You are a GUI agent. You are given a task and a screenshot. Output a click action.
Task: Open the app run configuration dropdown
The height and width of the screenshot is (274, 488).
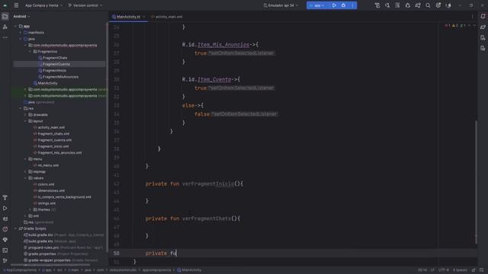(317, 5)
